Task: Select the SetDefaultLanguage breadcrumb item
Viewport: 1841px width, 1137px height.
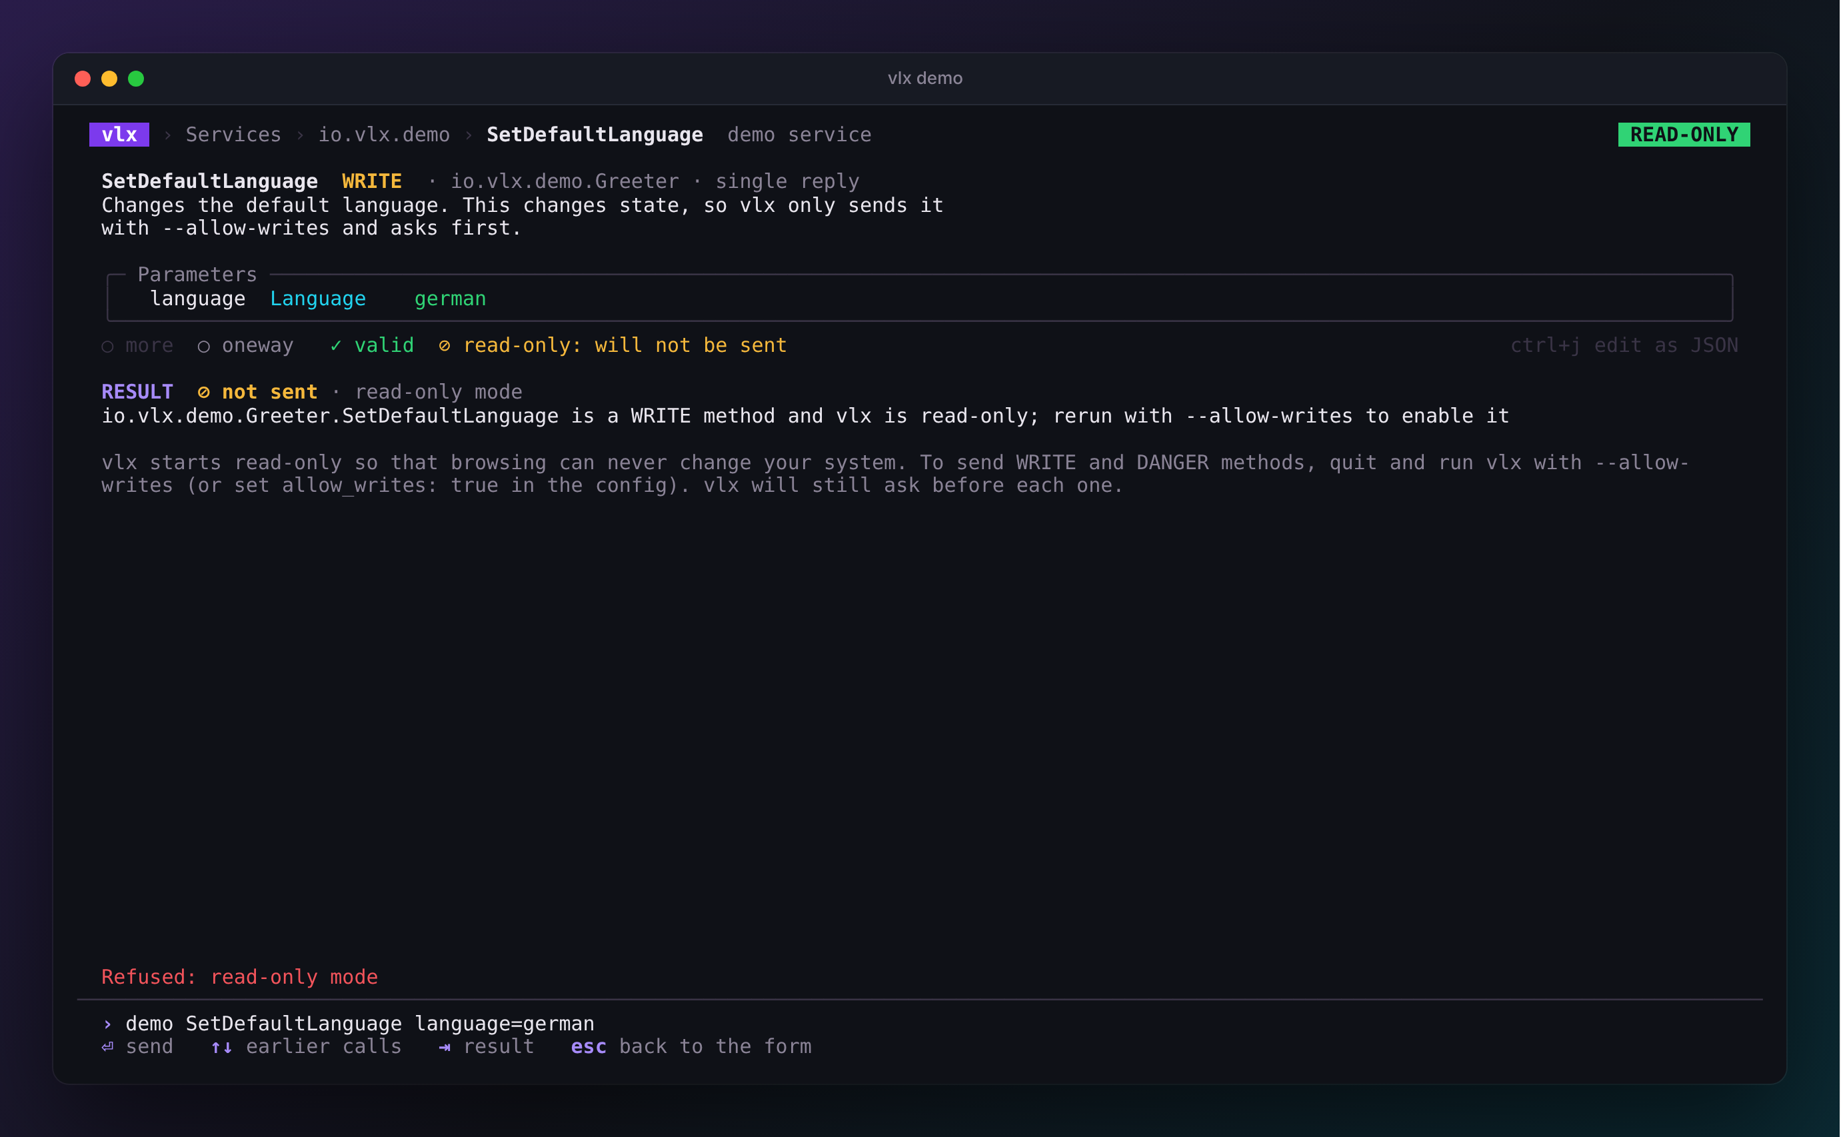Action: [595, 135]
